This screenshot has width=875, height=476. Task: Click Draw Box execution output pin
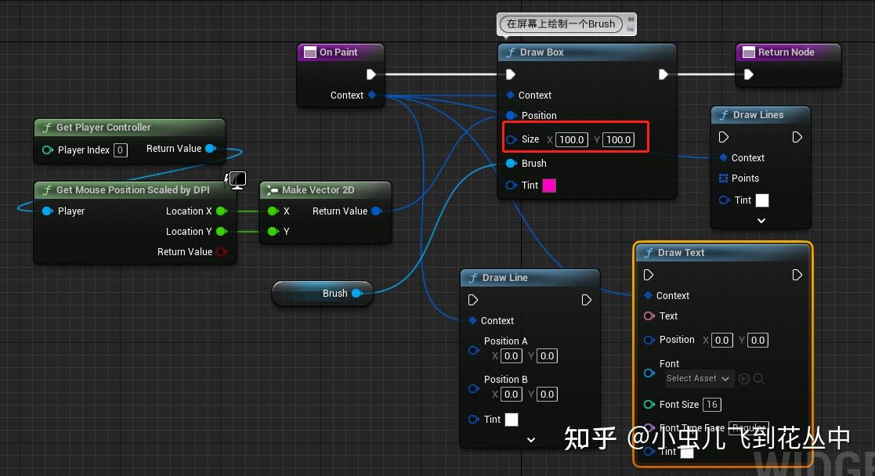tap(663, 74)
